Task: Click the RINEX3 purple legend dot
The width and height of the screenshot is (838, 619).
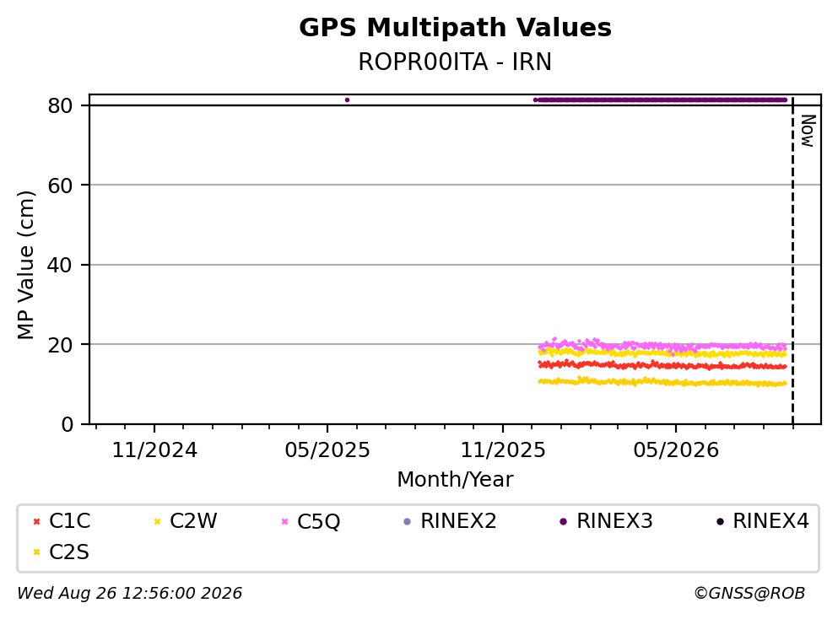Action: click(563, 522)
